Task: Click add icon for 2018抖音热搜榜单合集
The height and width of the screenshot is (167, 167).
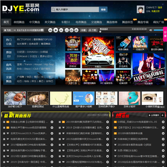Action: tap(163, 134)
